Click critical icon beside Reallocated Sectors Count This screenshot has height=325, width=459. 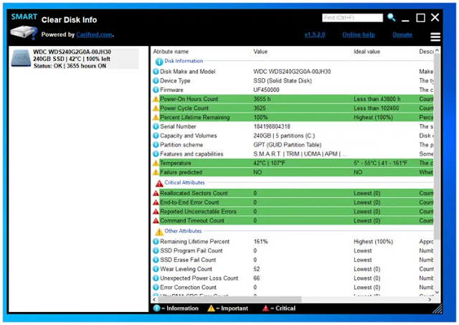click(x=156, y=193)
